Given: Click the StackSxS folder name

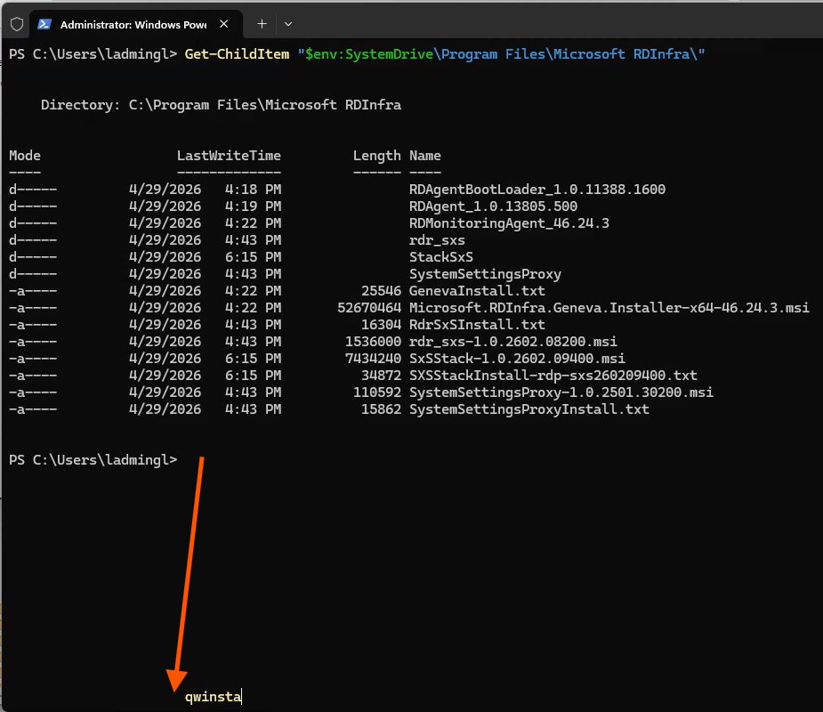Looking at the screenshot, I should coord(441,257).
